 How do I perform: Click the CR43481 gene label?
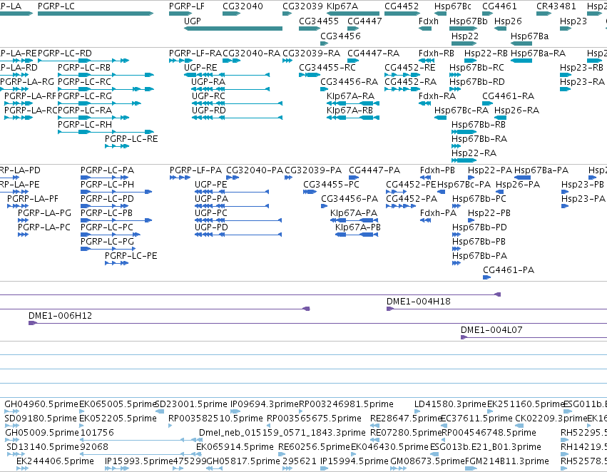pos(556,6)
